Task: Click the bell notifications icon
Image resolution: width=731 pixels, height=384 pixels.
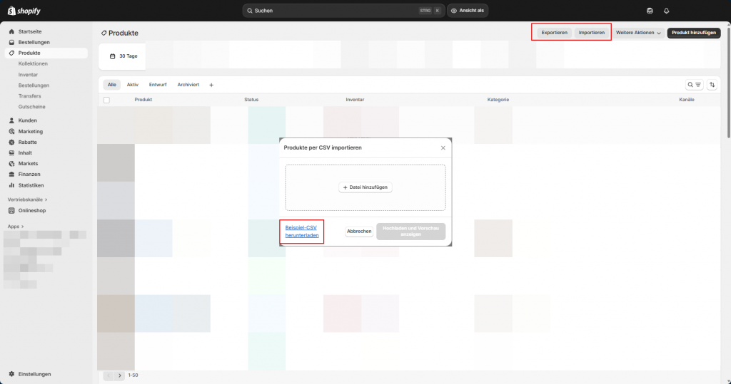Action: point(666,11)
